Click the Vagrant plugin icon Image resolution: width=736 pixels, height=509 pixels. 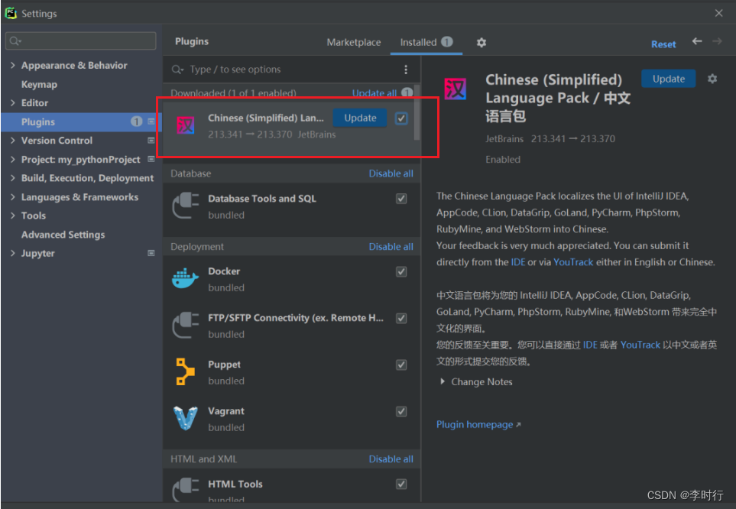[x=186, y=418]
